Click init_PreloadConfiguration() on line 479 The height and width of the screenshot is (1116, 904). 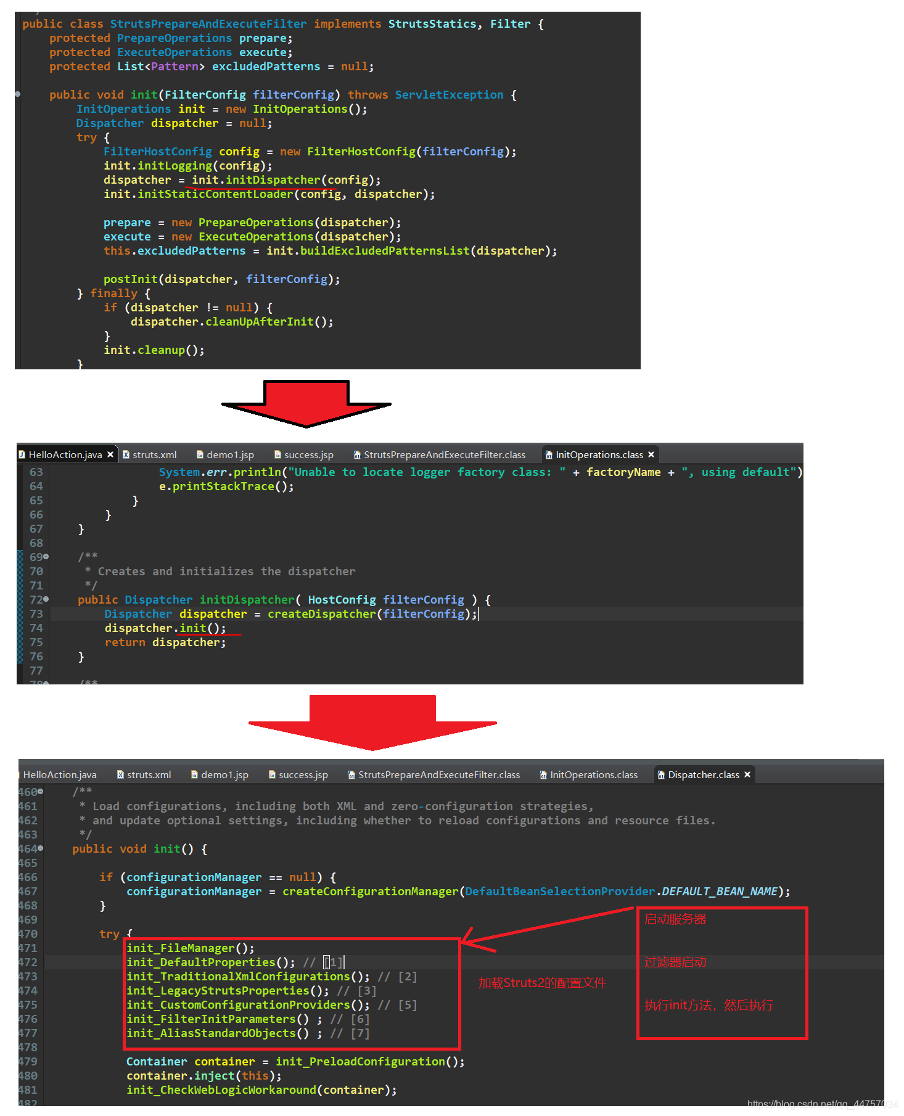click(367, 1062)
